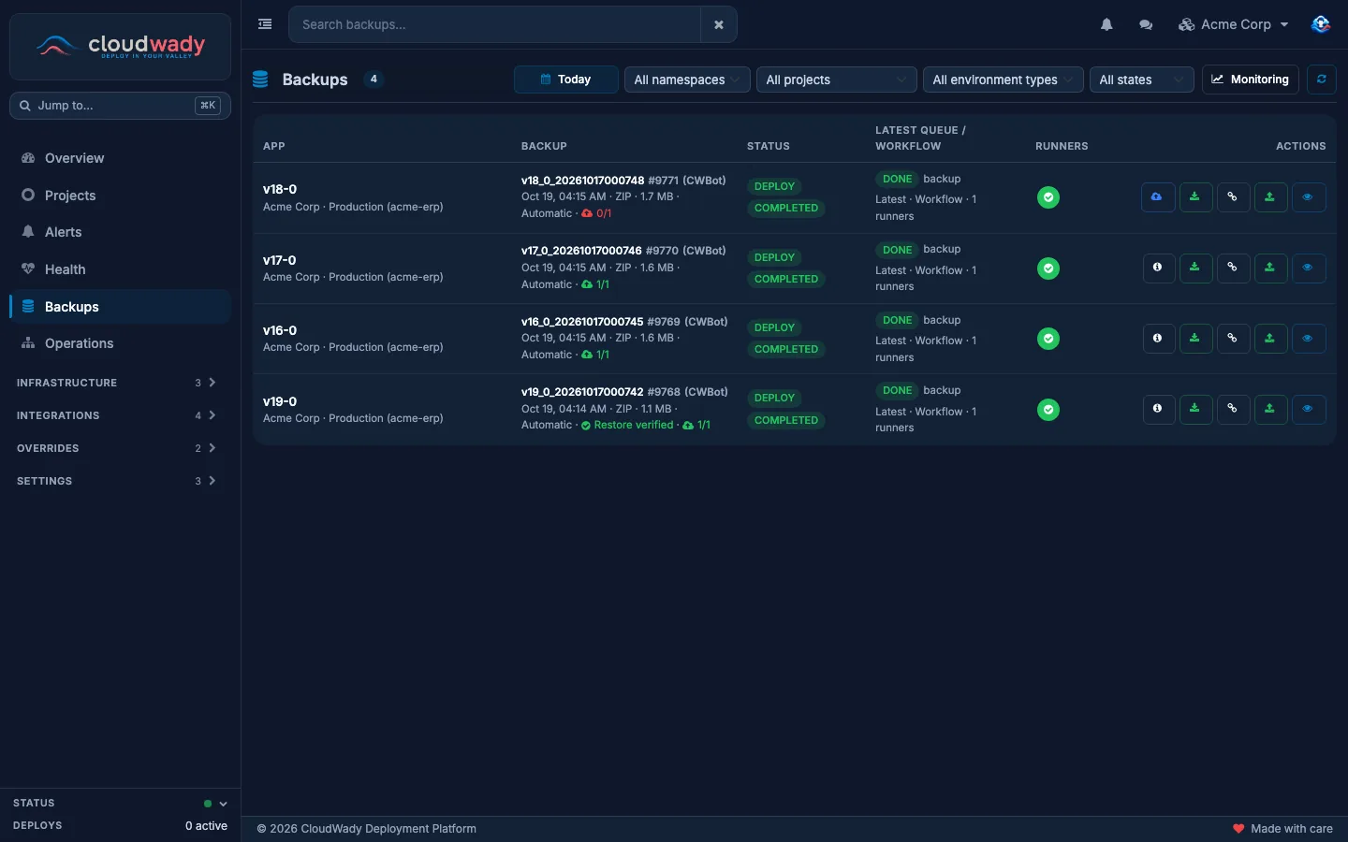Click the Search backups input field
The height and width of the screenshot is (842, 1348).
(x=494, y=24)
